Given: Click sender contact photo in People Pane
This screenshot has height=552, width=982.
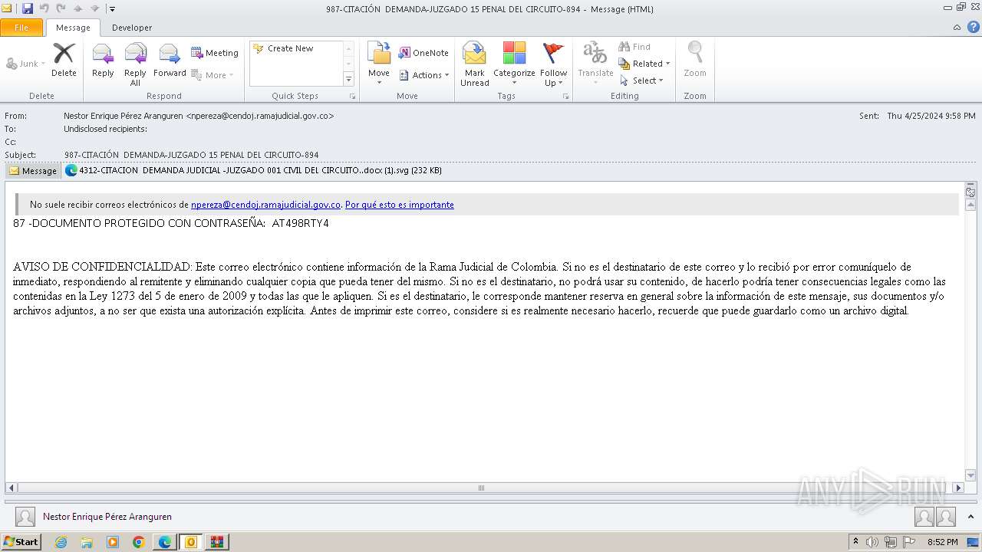Looking at the screenshot, I should click(x=25, y=517).
